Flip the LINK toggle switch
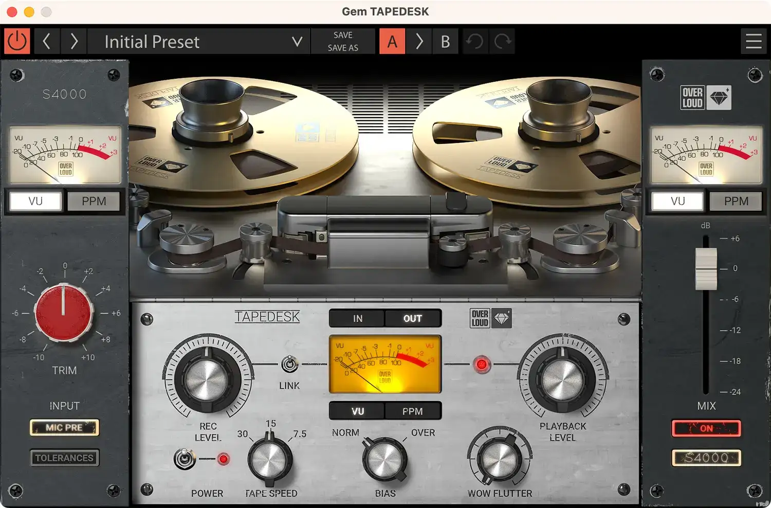The width and height of the screenshot is (771, 508). (x=289, y=365)
